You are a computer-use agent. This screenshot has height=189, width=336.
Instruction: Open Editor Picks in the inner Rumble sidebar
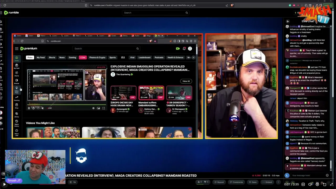click(17, 90)
